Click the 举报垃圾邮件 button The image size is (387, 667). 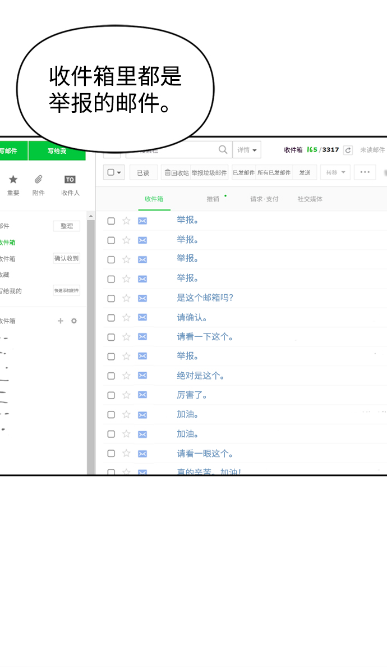tap(209, 172)
